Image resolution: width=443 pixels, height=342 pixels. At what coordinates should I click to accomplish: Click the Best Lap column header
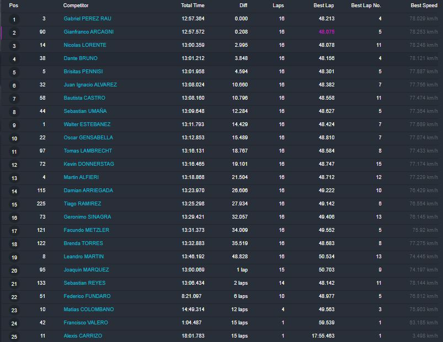[323, 6]
